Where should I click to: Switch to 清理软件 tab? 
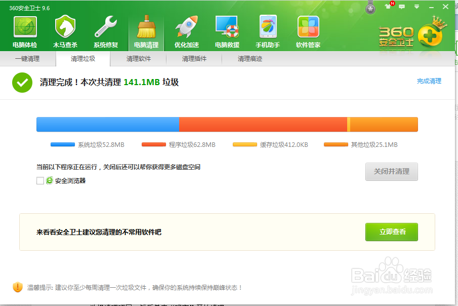[x=139, y=59]
